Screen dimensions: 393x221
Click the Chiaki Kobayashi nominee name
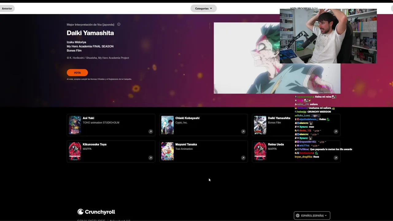tap(187, 118)
